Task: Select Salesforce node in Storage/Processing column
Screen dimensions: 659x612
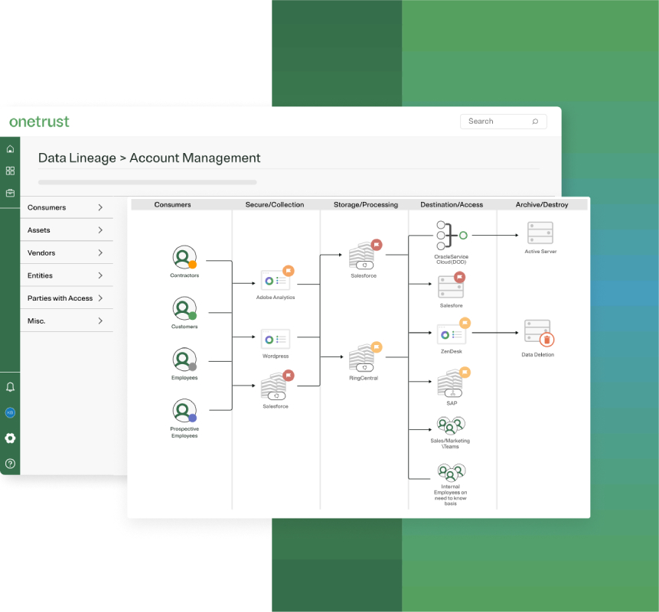Action: click(x=364, y=259)
